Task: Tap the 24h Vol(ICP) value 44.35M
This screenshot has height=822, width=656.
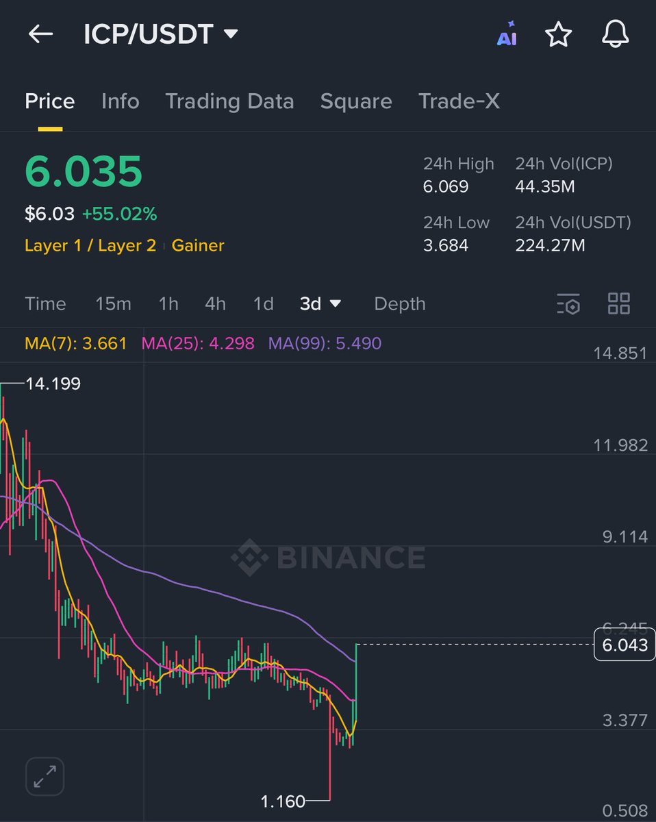Action: (545, 187)
